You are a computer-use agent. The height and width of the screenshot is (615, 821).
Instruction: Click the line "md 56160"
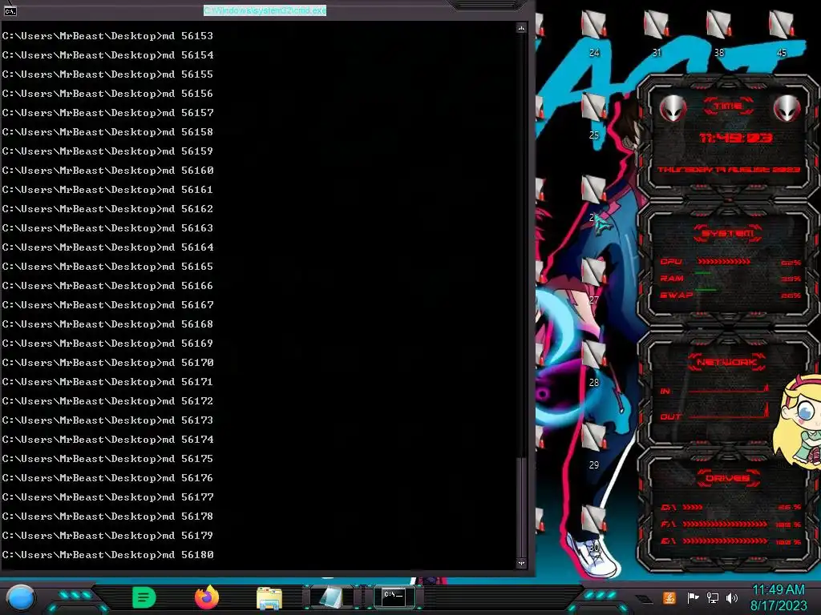(107, 171)
